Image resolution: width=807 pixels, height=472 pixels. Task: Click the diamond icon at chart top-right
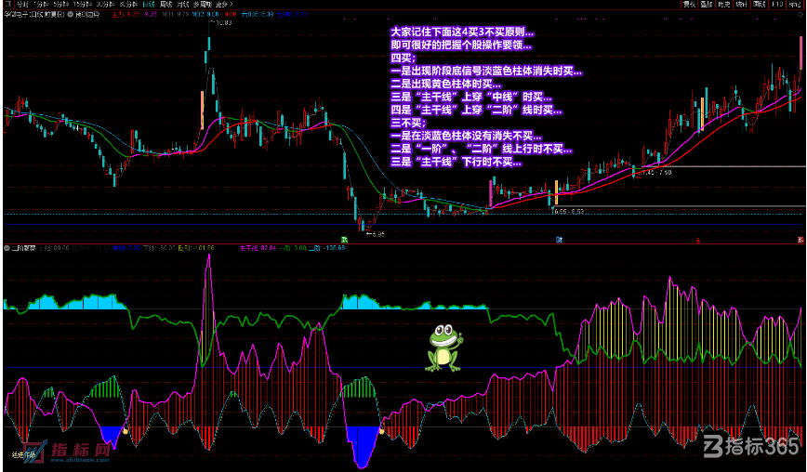[802, 14]
